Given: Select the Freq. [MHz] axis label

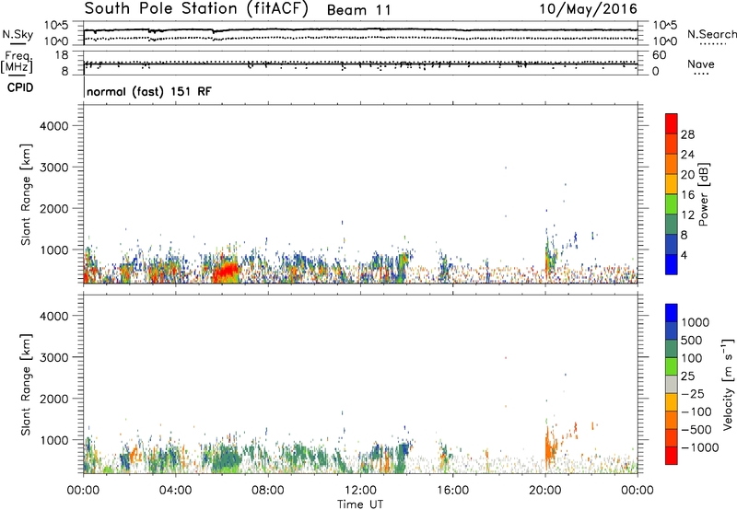Looking at the screenshot, I should (18, 63).
